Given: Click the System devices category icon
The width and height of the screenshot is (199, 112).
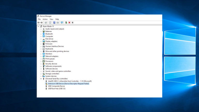Looking at the screenshot, I should [44, 76].
